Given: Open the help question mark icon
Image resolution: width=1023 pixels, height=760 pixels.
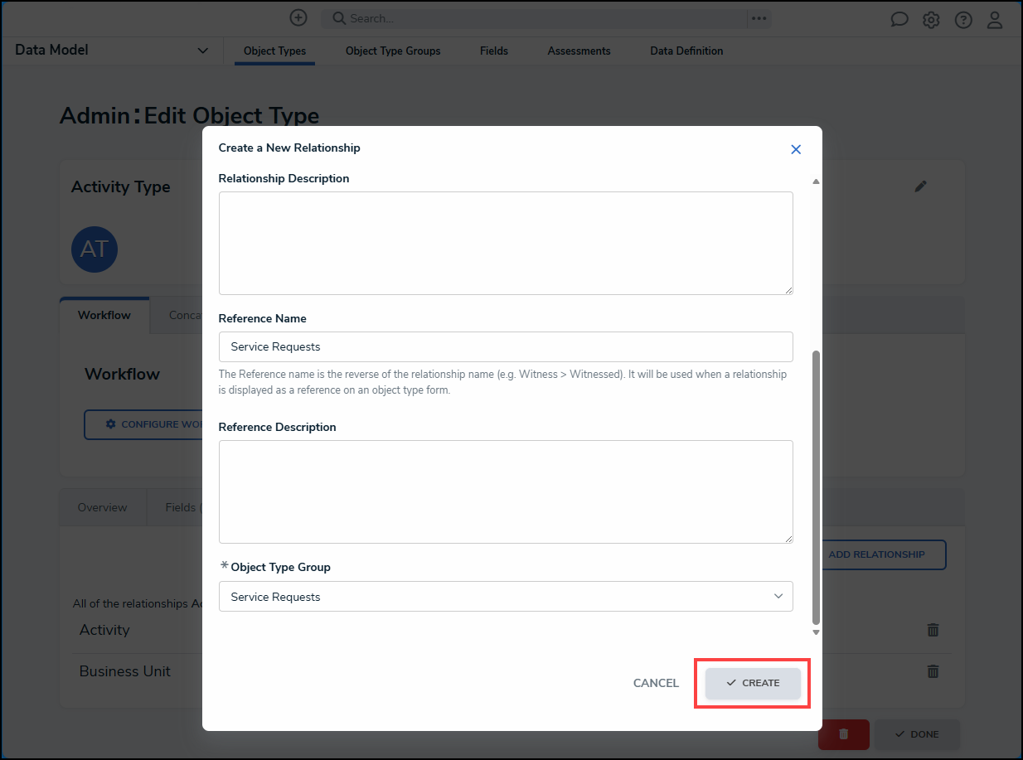Looking at the screenshot, I should tap(963, 20).
